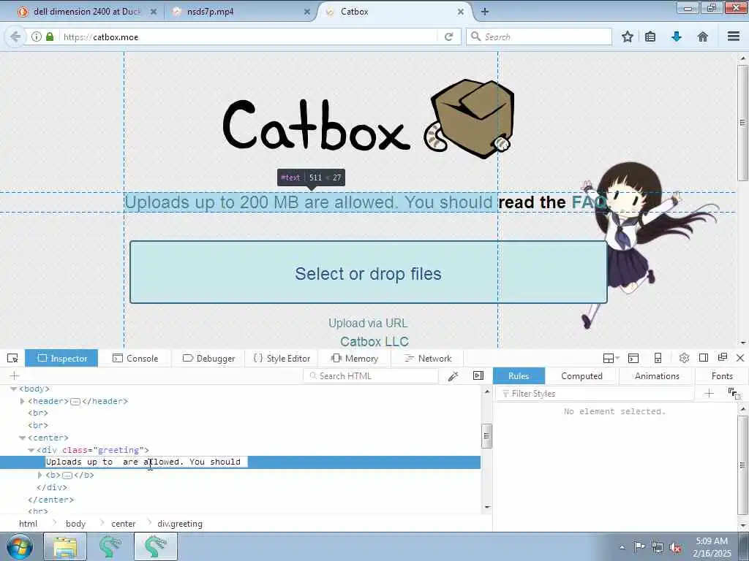Follow the Upload via URL link
The height and width of the screenshot is (561, 749).
[x=368, y=323]
